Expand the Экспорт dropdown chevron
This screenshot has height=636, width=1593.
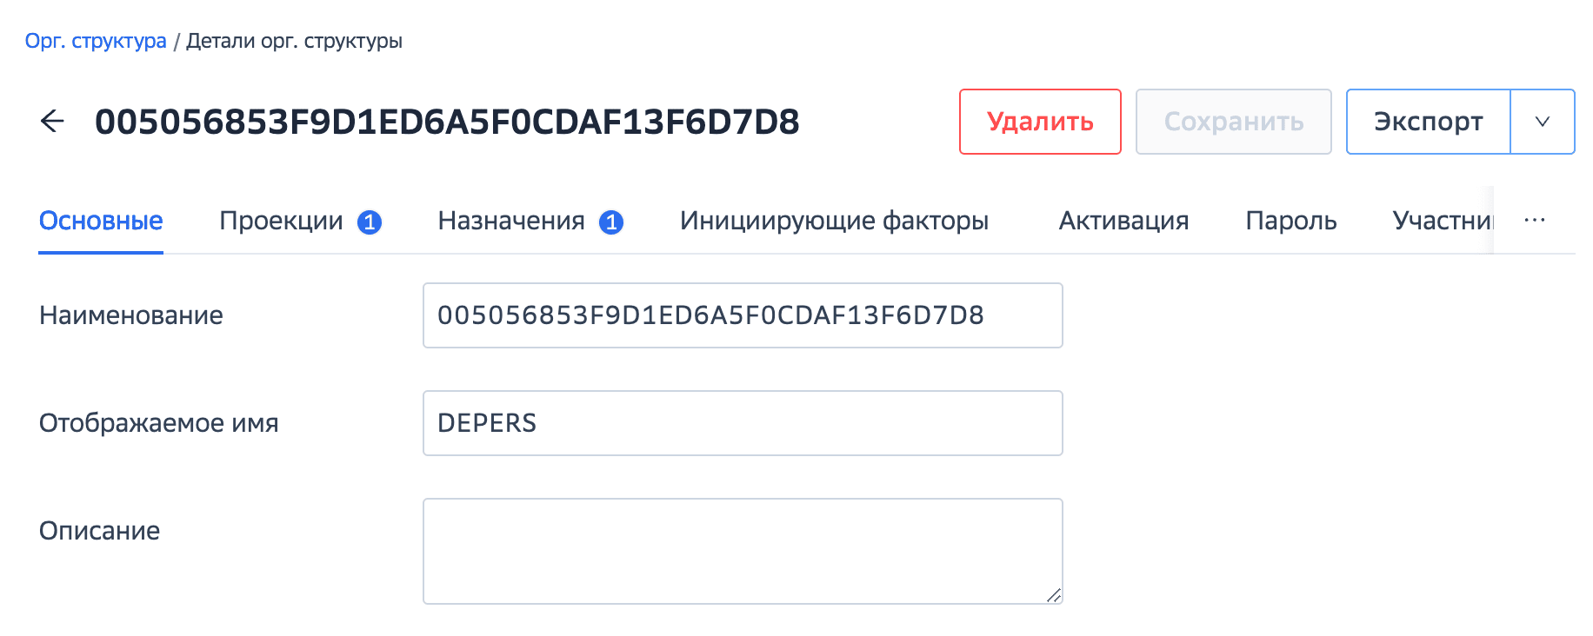pos(1543,122)
